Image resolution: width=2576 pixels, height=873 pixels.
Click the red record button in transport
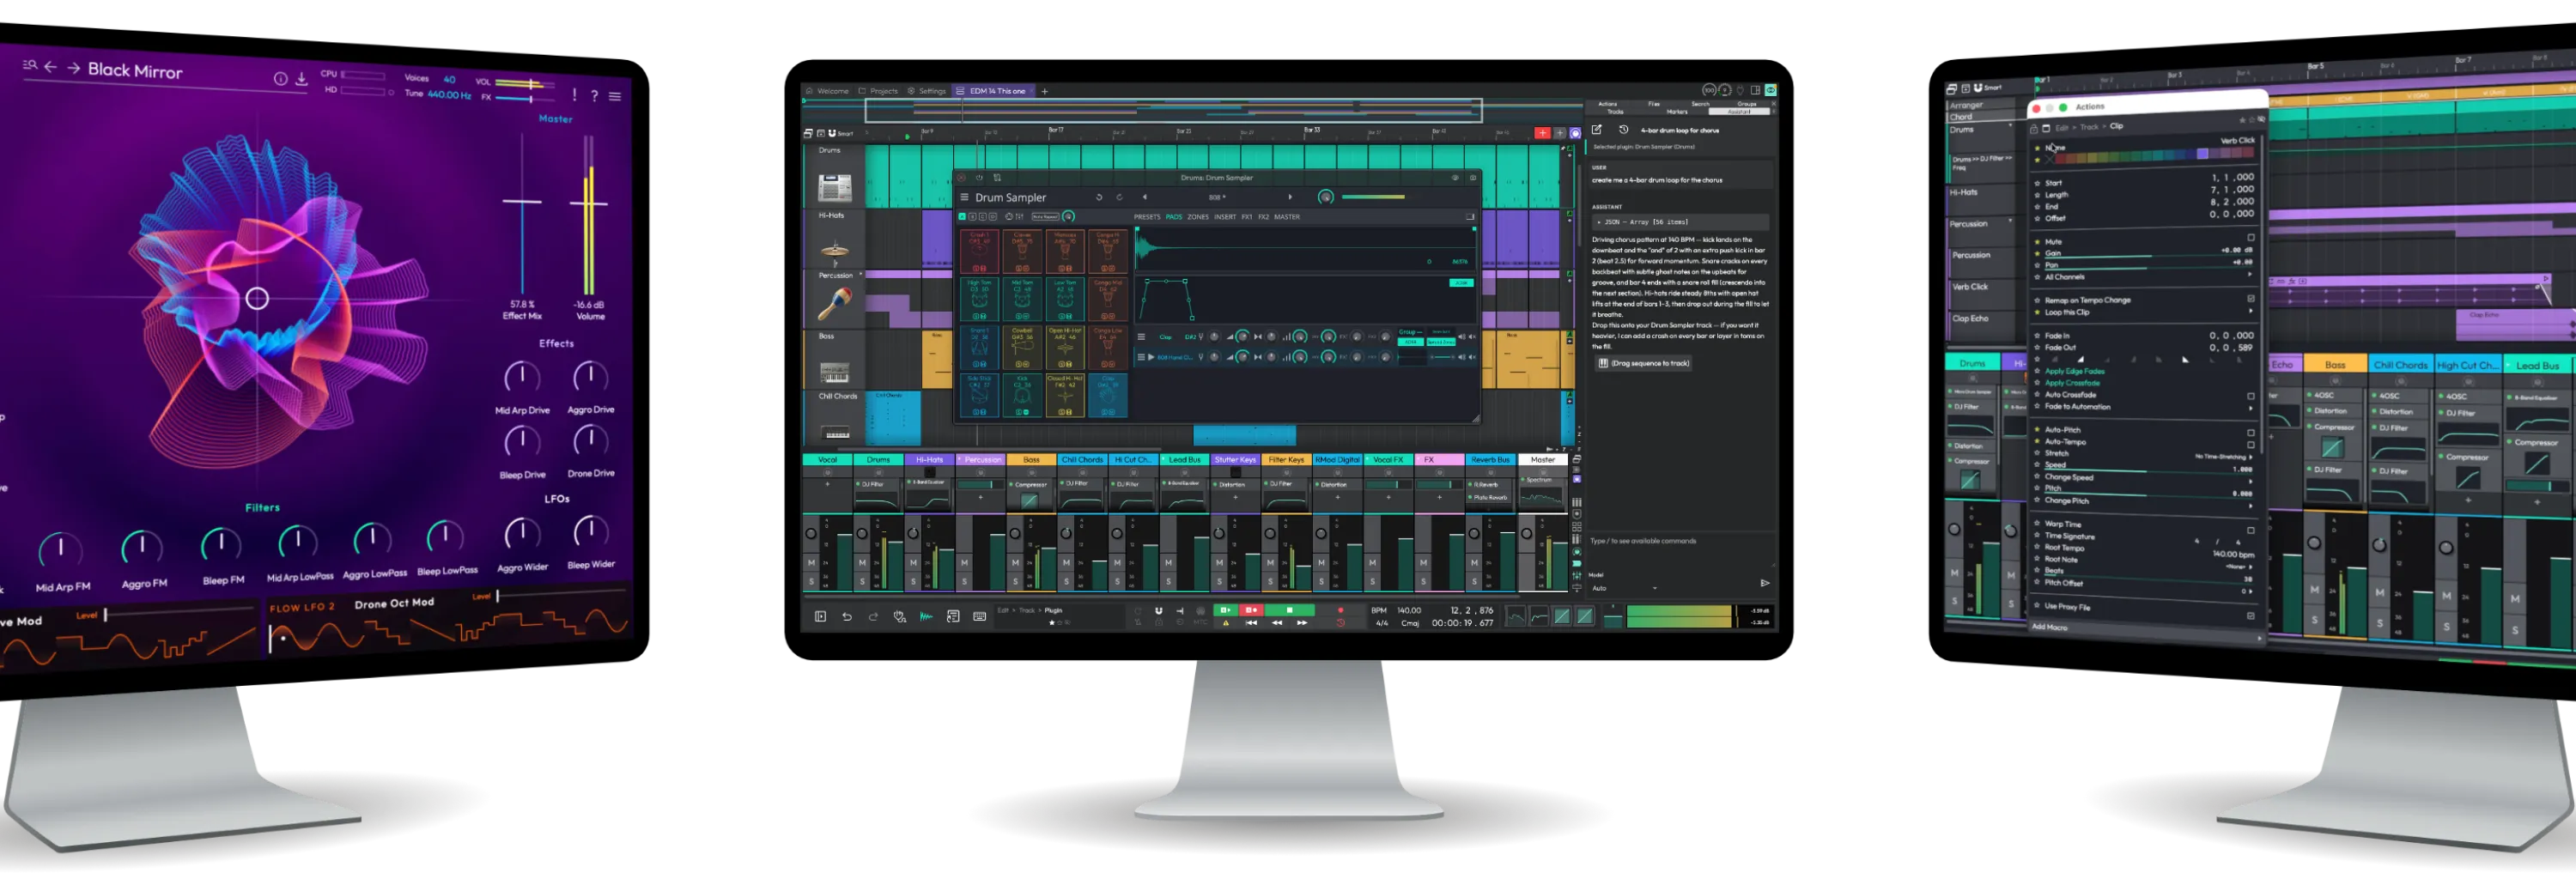tap(1251, 610)
